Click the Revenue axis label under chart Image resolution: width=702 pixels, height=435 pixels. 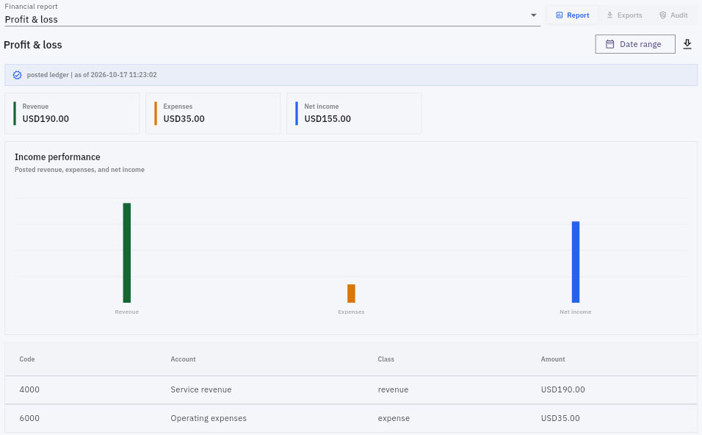tap(127, 312)
